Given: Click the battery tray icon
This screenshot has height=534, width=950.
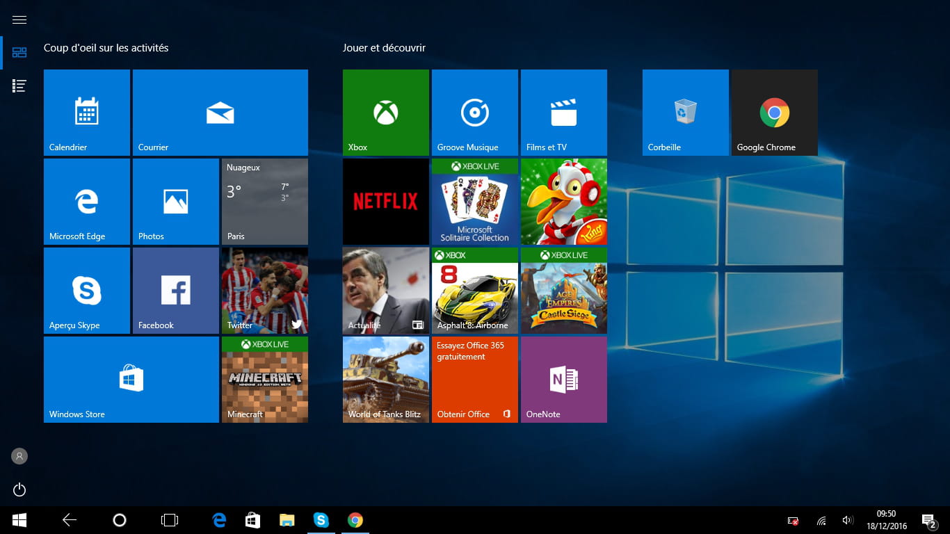Looking at the screenshot, I should click(794, 520).
